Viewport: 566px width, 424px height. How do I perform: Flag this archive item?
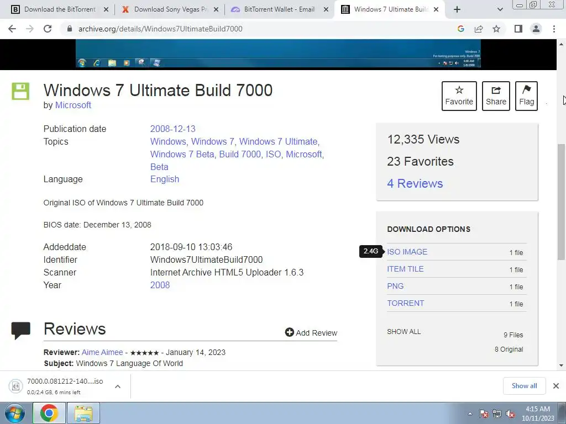(x=526, y=96)
